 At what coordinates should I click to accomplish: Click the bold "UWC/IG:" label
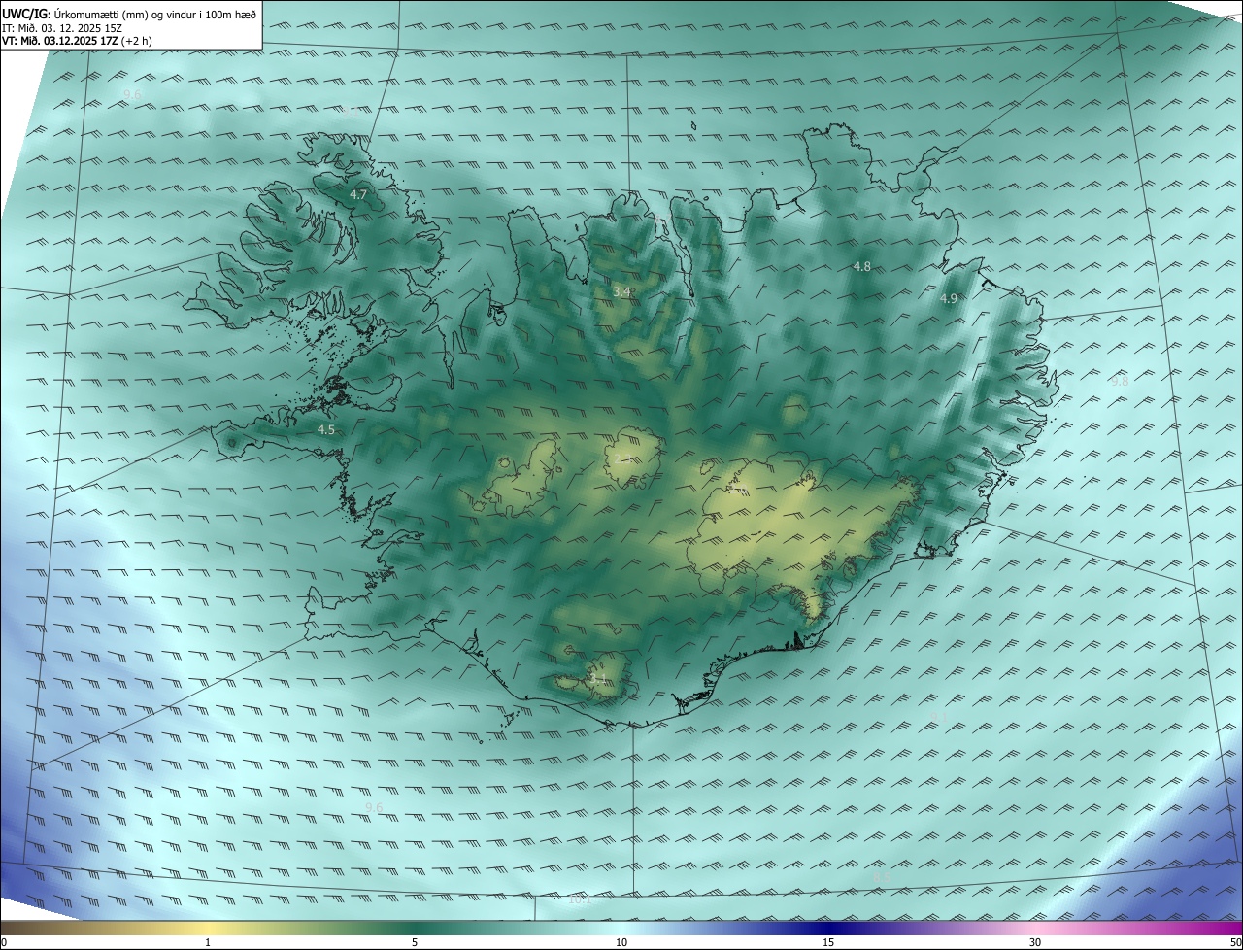click(27, 15)
